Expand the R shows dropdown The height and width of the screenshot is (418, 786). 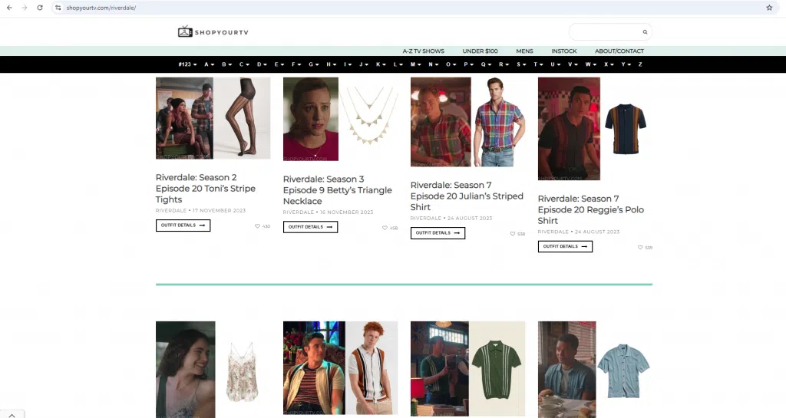coord(504,64)
